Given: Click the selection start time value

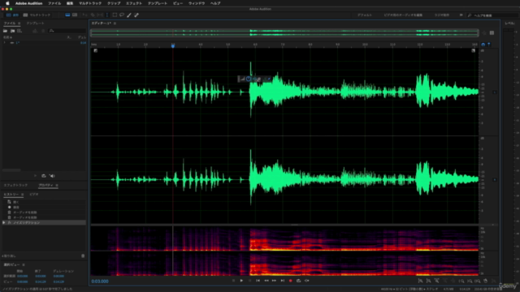Looking at the screenshot, I should (x=23, y=276).
